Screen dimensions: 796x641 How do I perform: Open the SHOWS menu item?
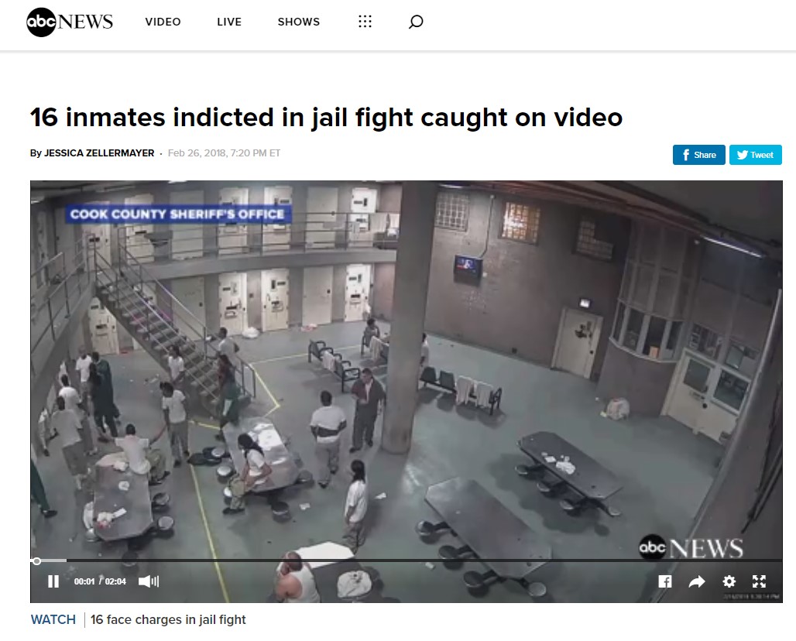[x=299, y=22]
